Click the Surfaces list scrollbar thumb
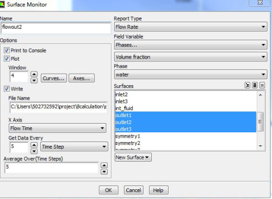 click(261, 121)
